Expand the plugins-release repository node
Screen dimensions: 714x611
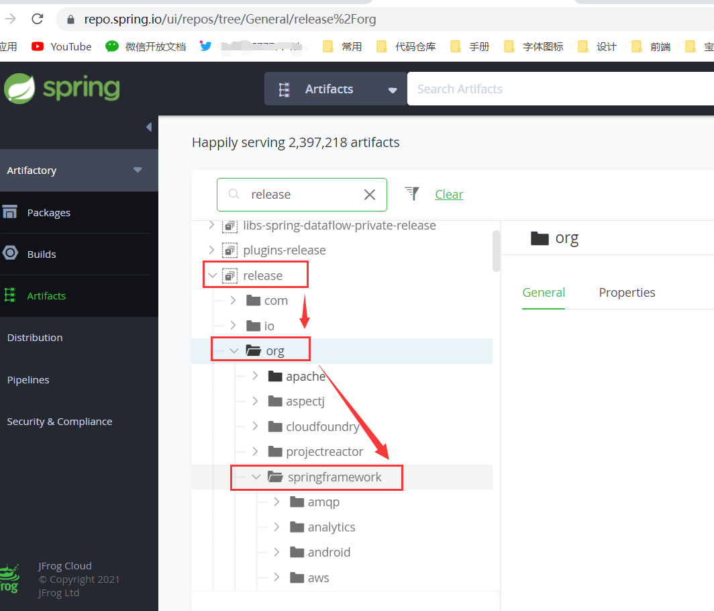211,250
